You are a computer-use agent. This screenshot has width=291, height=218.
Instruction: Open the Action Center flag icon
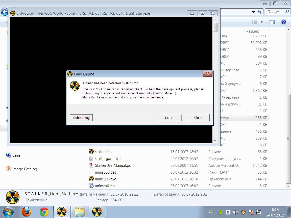point(251,212)
